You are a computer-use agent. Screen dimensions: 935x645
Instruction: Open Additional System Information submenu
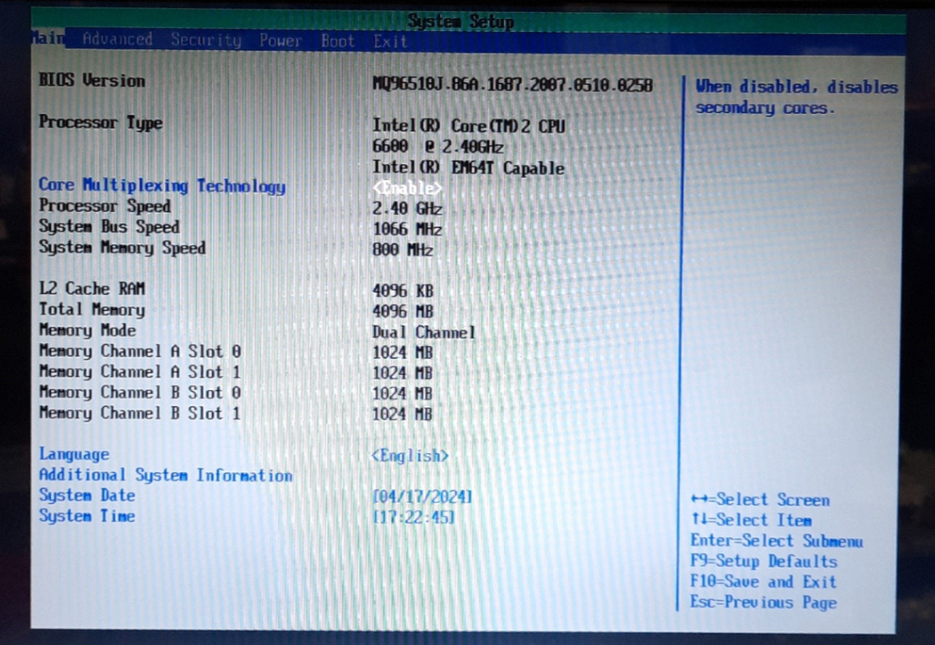click(166, 475)
